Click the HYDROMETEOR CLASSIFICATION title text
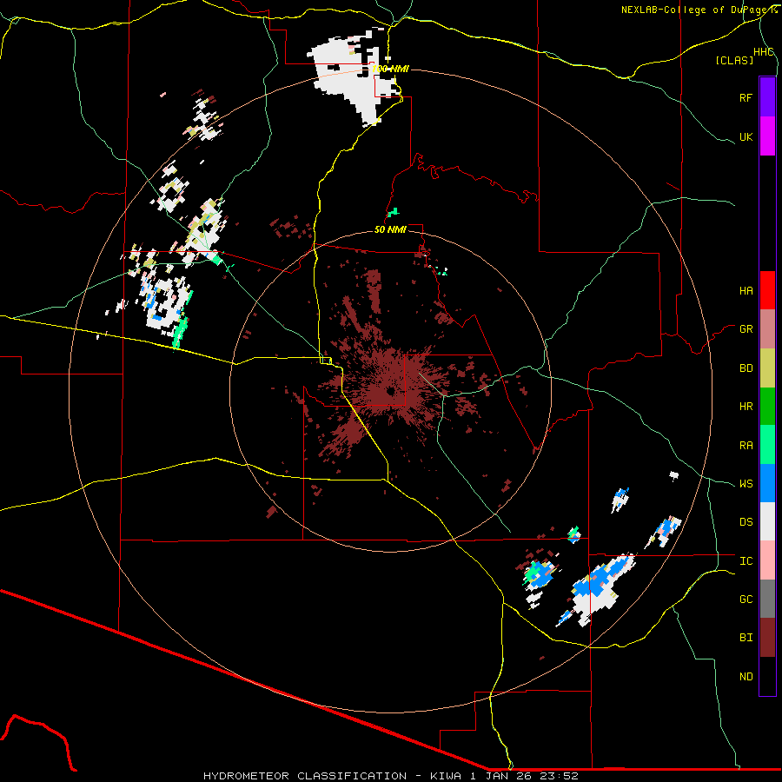Viewport: 782px width, 782px height. pos(305,776)
